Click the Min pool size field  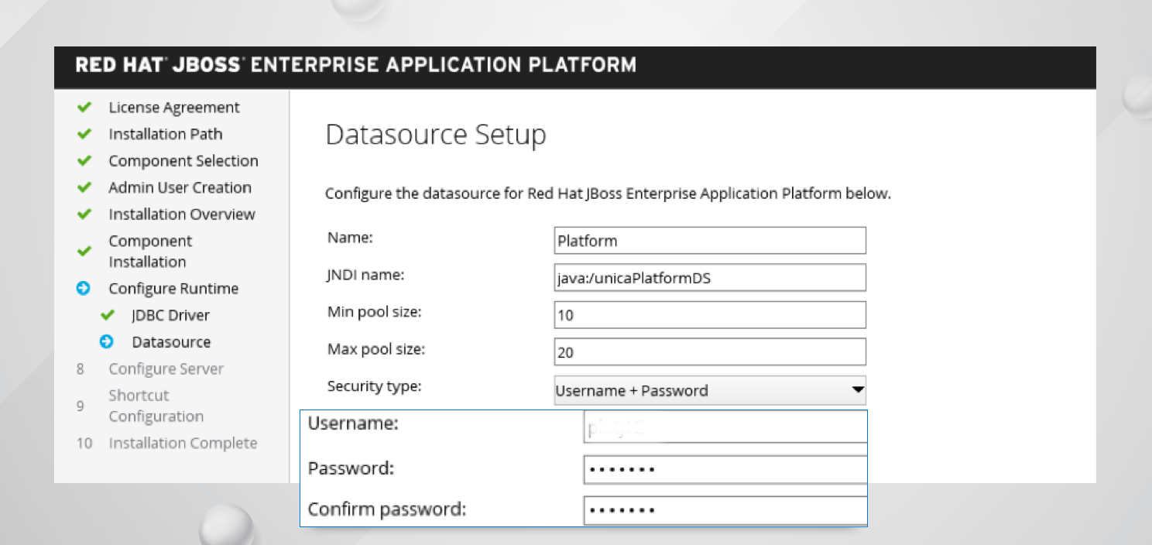pos(709,315)
